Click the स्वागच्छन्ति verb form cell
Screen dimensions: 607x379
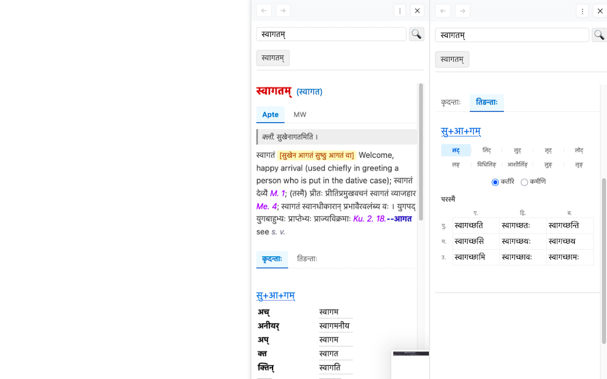pyautogui.click(x=570, y=226)
